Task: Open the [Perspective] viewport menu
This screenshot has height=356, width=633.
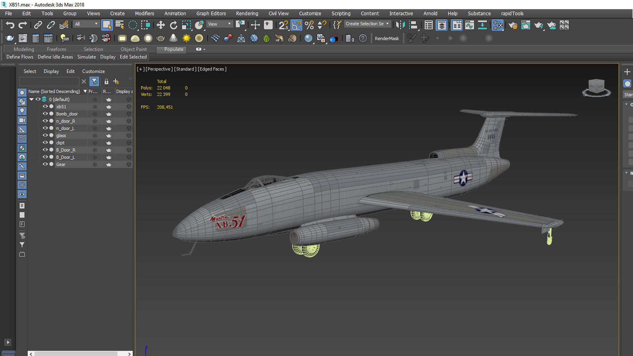Action: [x=159, y=69]
